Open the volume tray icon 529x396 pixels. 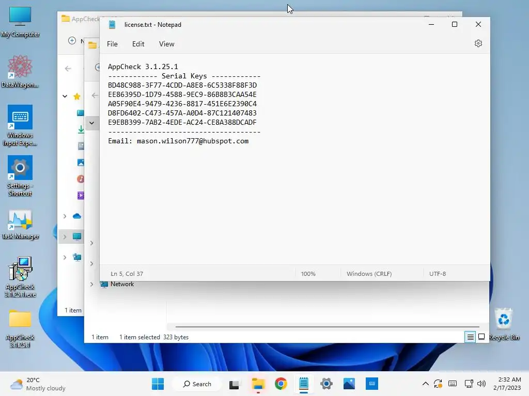pyautogui.click(x=481, y=384)
